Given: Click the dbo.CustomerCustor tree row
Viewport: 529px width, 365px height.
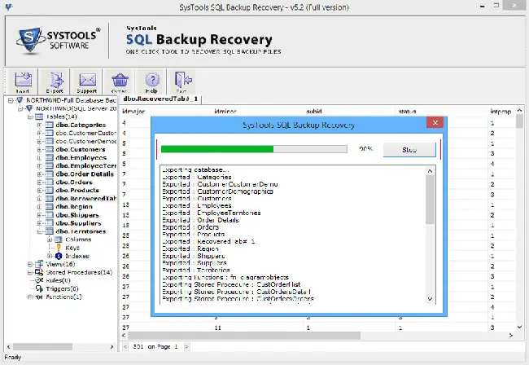Looking at the screenshot, I should 85,133.
